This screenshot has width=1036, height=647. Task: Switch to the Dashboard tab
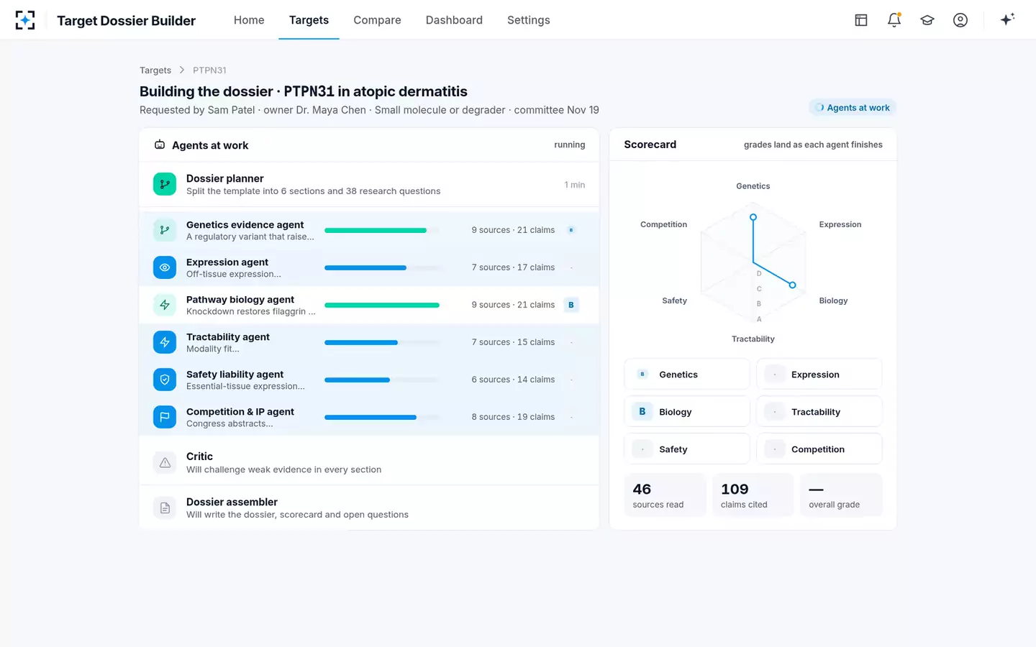coord(454,20)
